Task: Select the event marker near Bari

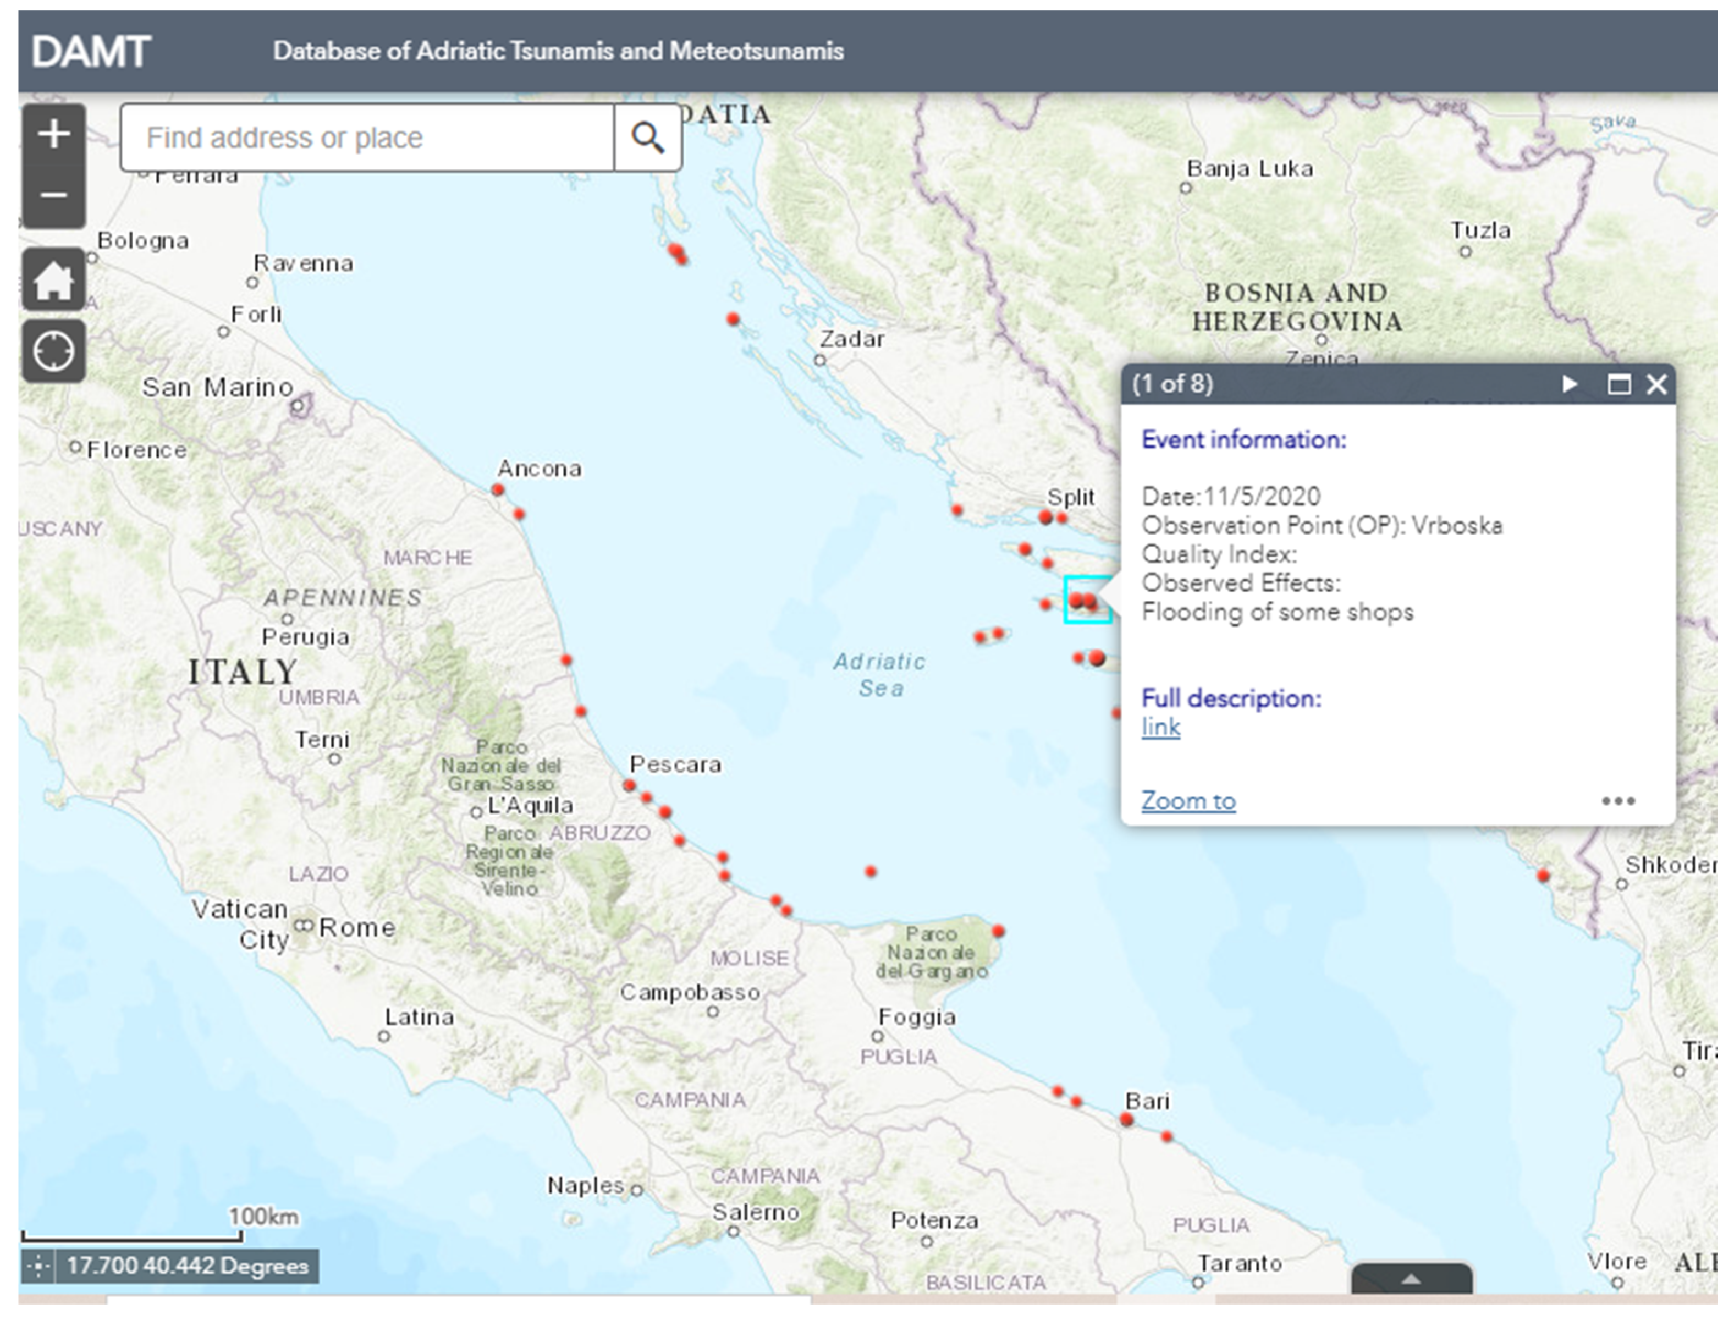Action: 1127,1120
